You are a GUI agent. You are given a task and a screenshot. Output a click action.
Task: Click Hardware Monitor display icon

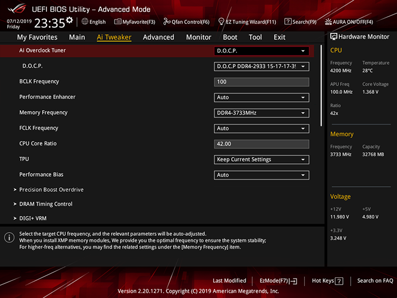tap(333, 37)
